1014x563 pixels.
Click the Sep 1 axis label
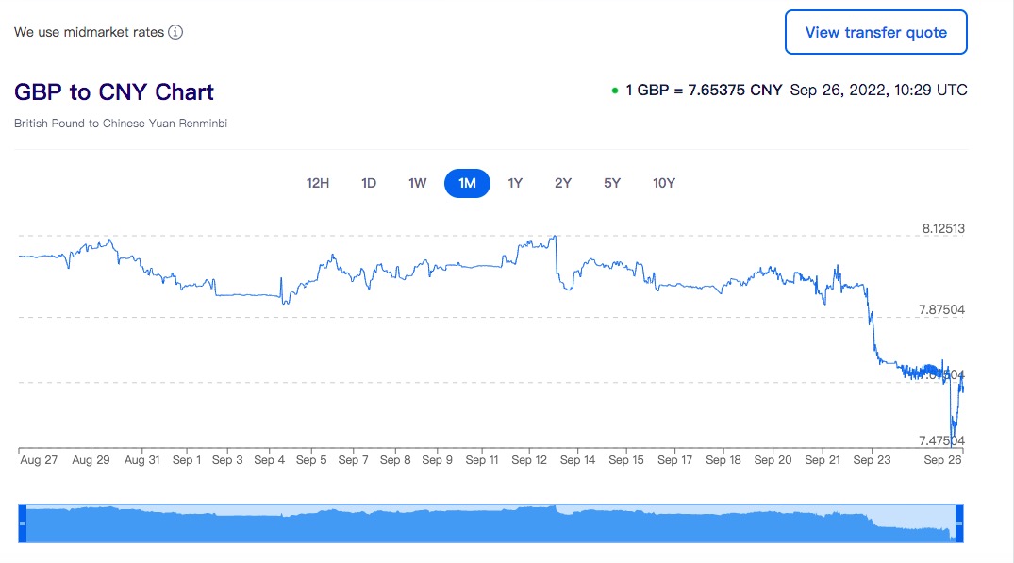(x=187, y=459)
